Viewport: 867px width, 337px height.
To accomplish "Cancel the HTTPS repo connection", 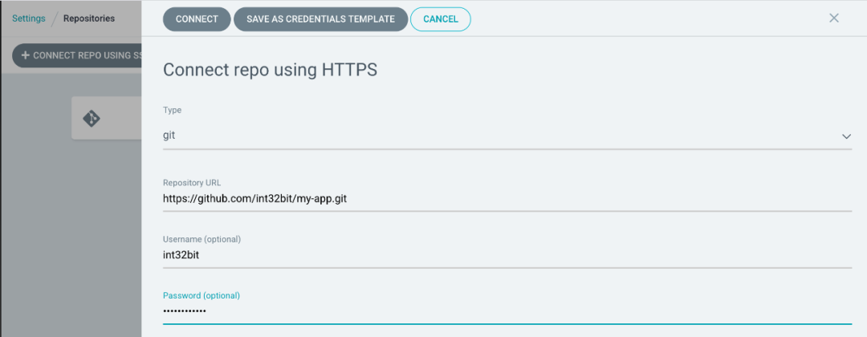I will coord(440,19).
